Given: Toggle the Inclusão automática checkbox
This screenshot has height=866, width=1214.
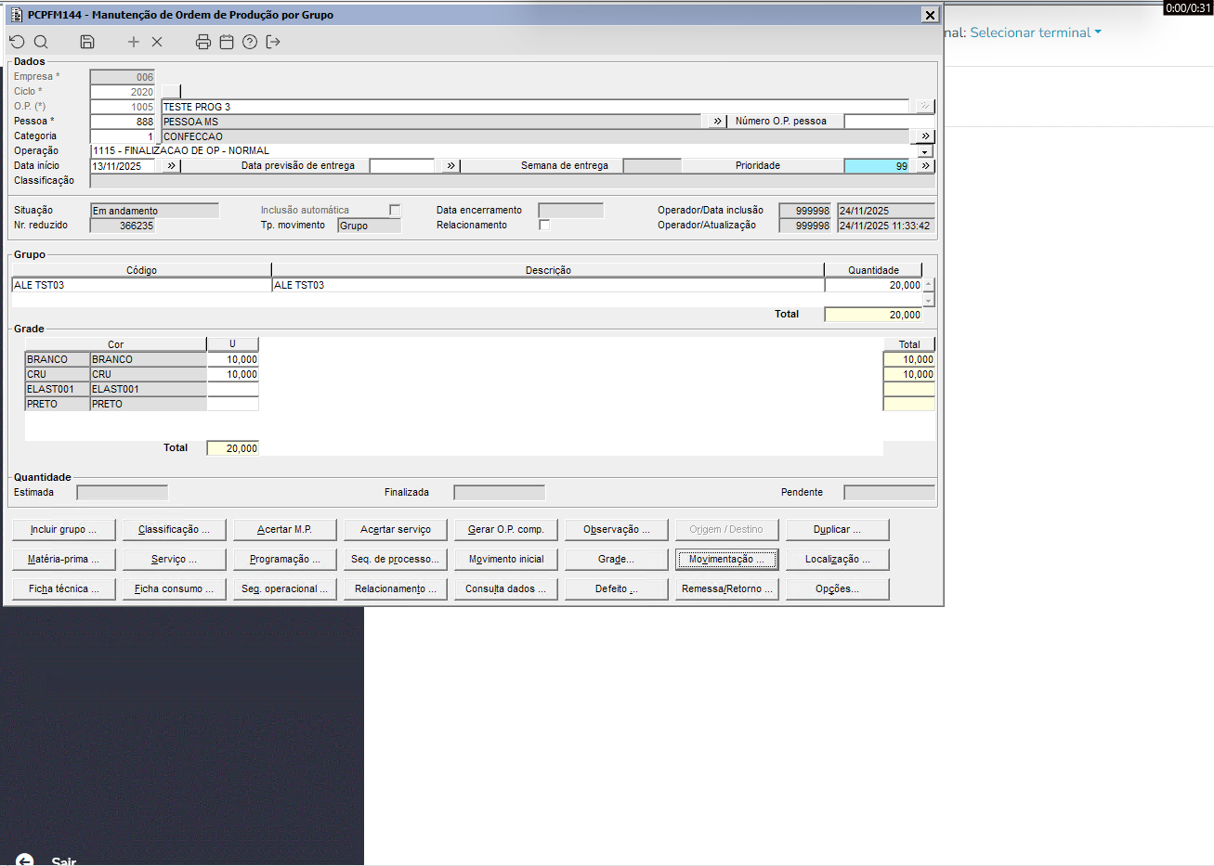Looking at the screenshot, I should coord(395,210).
